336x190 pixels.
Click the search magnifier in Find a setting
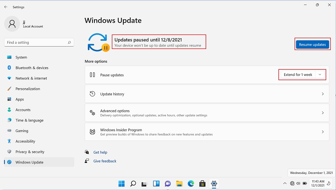(70, 42)
